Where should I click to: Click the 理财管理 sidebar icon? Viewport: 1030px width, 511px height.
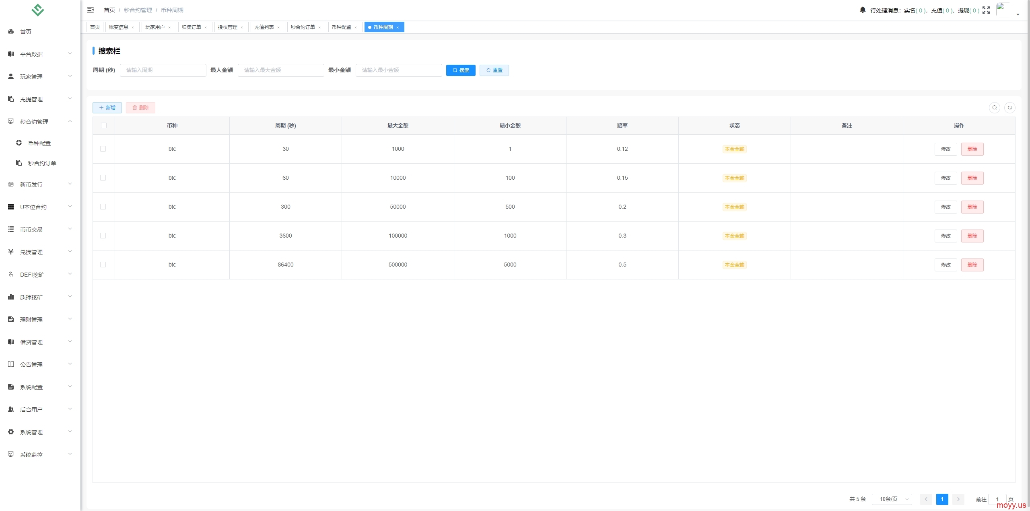pyautogui.click(x=11, y=319)
